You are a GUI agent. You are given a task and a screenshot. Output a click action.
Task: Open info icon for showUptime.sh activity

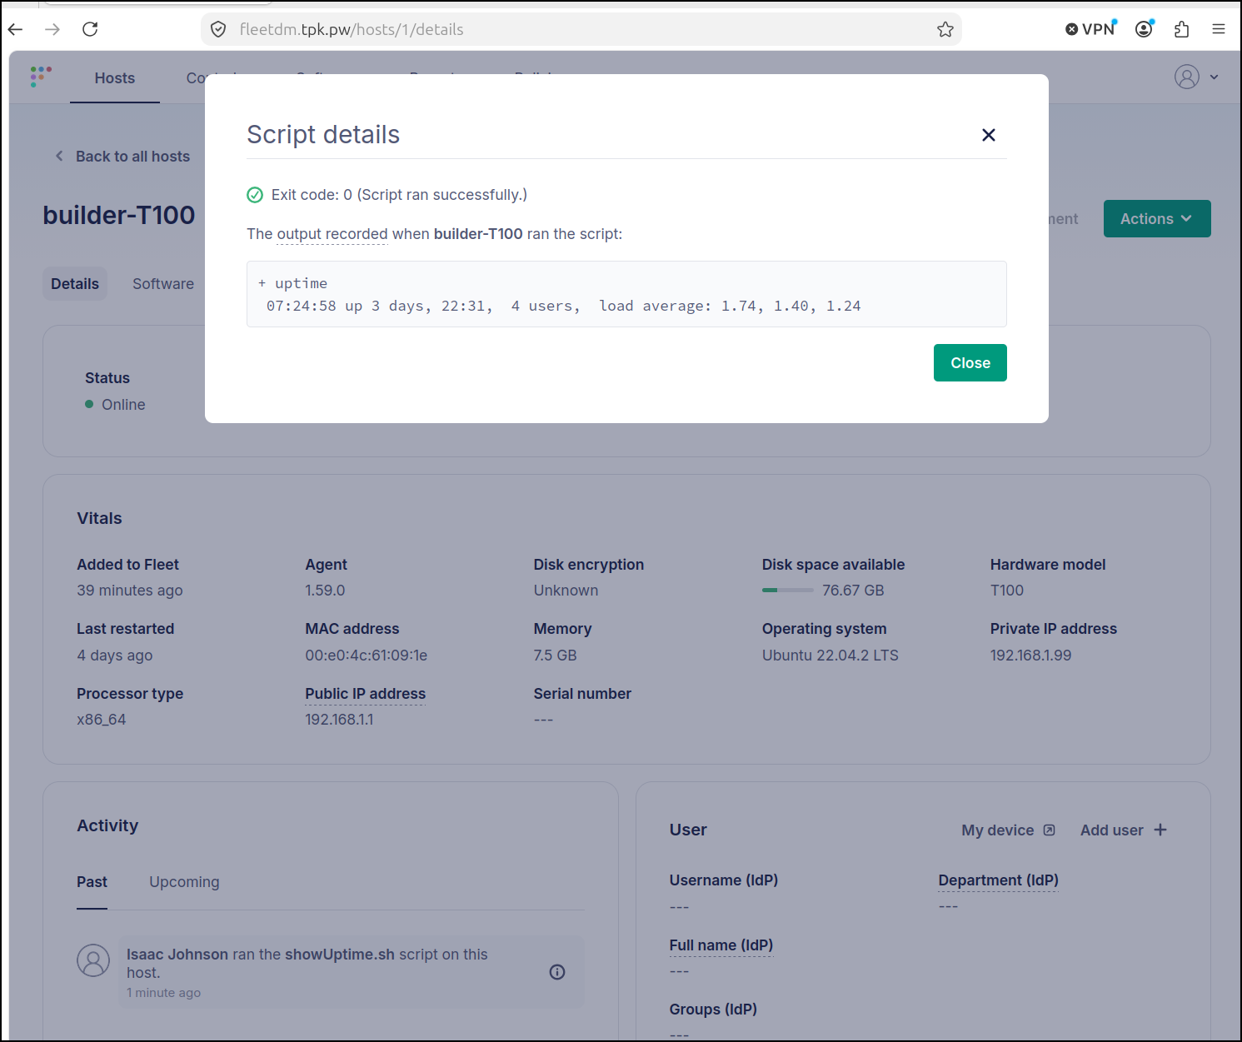(x=557, y=972)
